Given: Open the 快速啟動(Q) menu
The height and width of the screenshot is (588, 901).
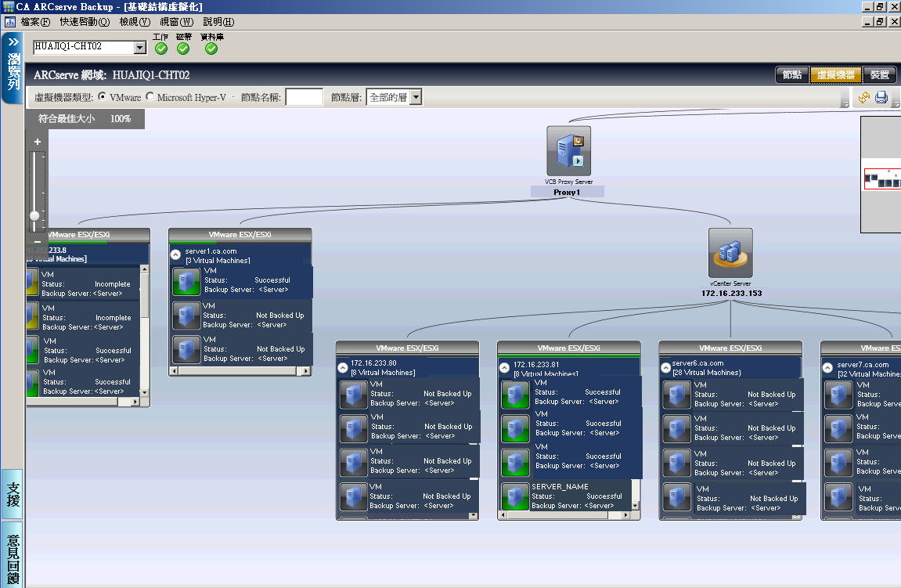Looking at the screenshot, I should (85, 22).
